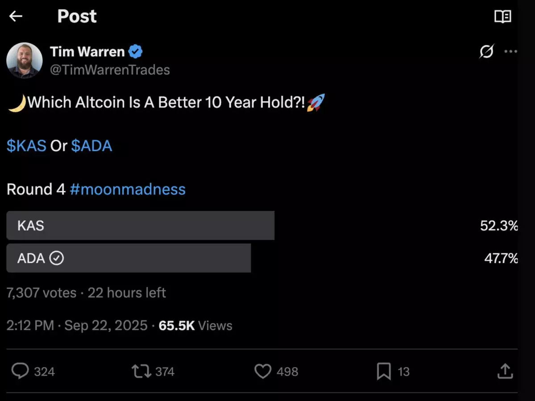
Task: Repost this tweet via retweet icon
Action: [x=141, y=371]
